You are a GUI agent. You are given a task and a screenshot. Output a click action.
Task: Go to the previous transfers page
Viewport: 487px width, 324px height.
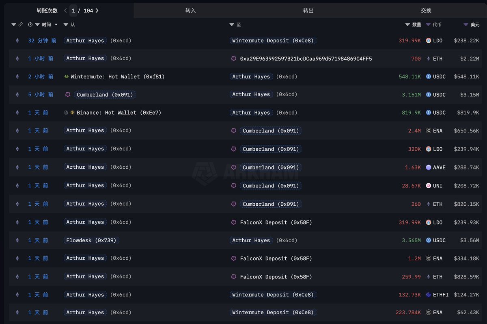(x=65, y=11)
